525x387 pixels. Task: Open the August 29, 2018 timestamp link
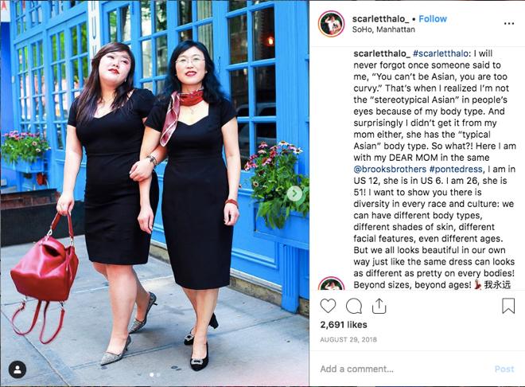click(348, 340)
